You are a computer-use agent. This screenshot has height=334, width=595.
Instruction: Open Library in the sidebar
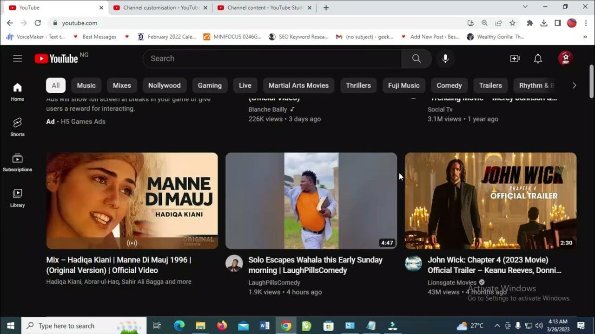pyautogui.click(x=17, y=198)
